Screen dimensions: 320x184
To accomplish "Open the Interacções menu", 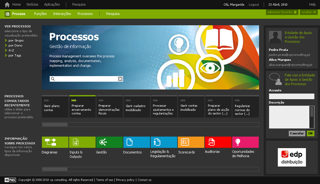I will 62,14.
